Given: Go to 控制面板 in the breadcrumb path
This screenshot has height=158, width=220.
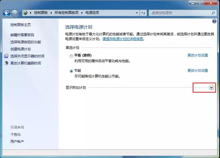Looking at the screenshot, I should [41, 13].
